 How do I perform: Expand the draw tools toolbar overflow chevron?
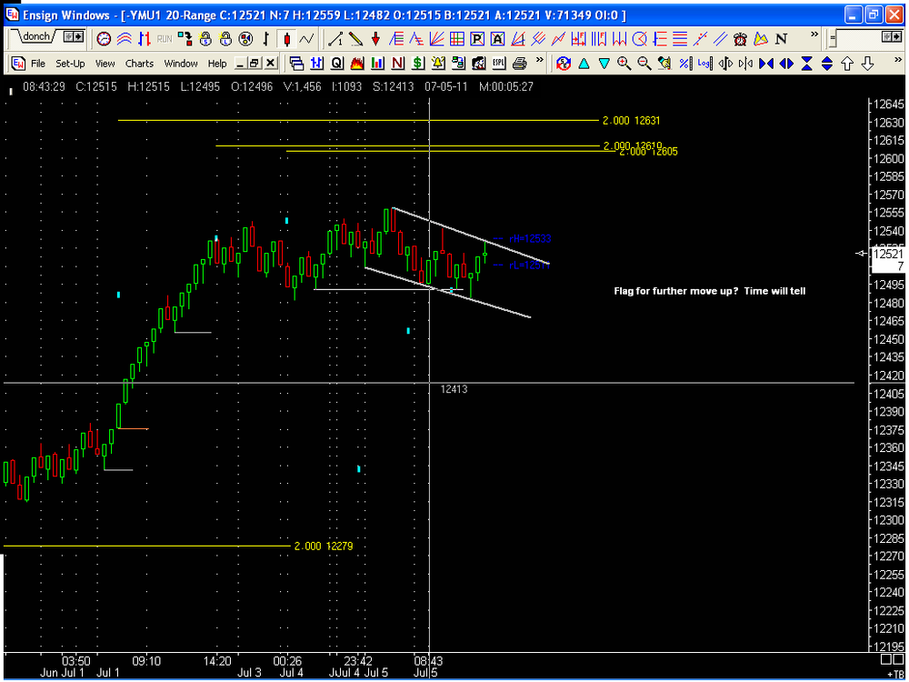814,35
